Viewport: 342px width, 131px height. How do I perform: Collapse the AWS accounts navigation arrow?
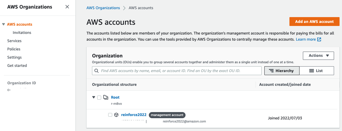coord(3,24)
